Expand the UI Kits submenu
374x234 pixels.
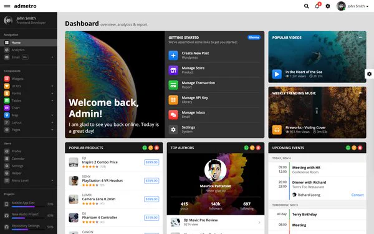52,86
